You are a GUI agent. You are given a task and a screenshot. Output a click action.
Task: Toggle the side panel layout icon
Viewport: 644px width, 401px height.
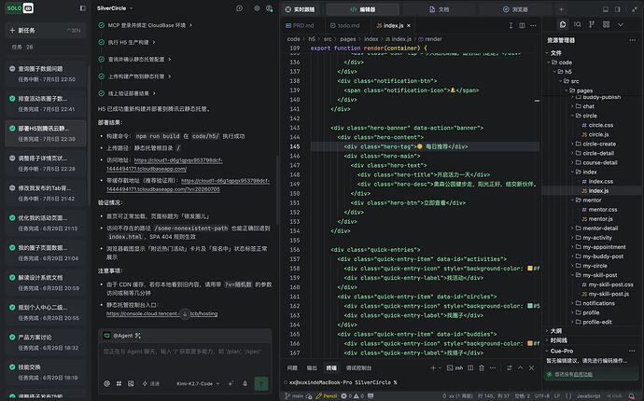pyautogui.click(x=617, y=9)
